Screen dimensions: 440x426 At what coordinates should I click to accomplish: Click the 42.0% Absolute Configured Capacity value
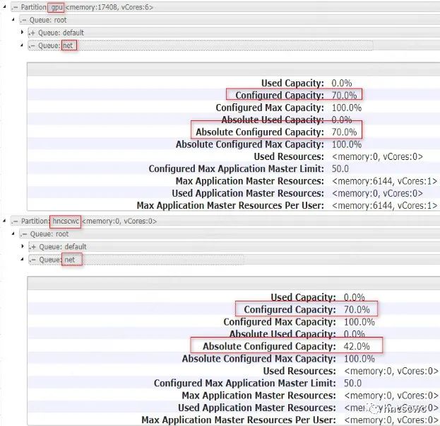(357, 346)
